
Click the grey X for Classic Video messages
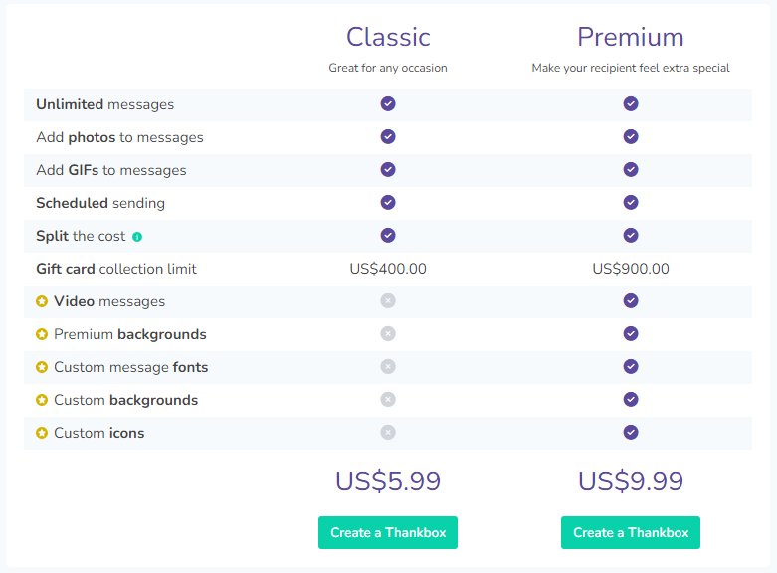tap(388, 300)
